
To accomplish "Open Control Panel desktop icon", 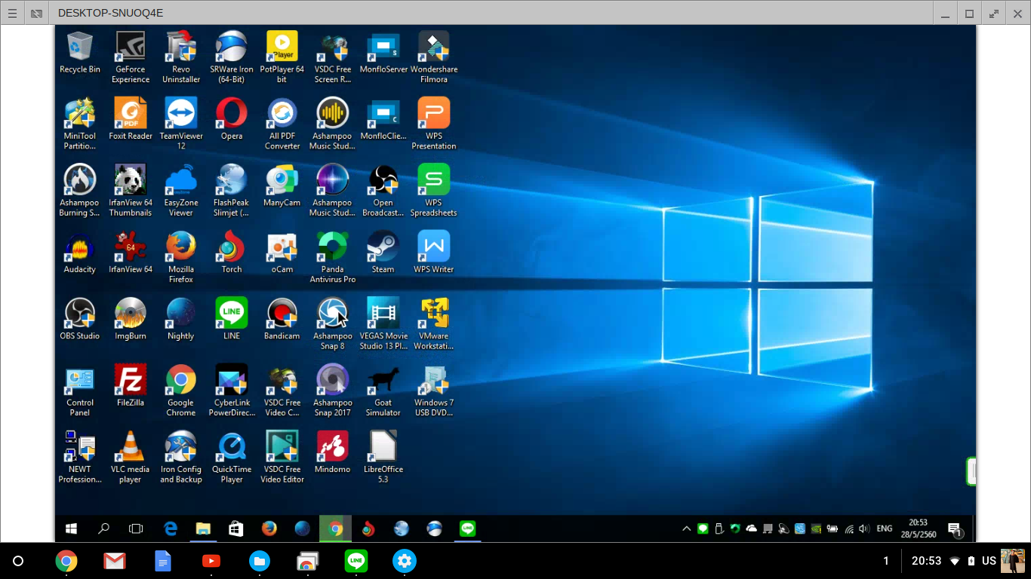I will pos(80,390).
